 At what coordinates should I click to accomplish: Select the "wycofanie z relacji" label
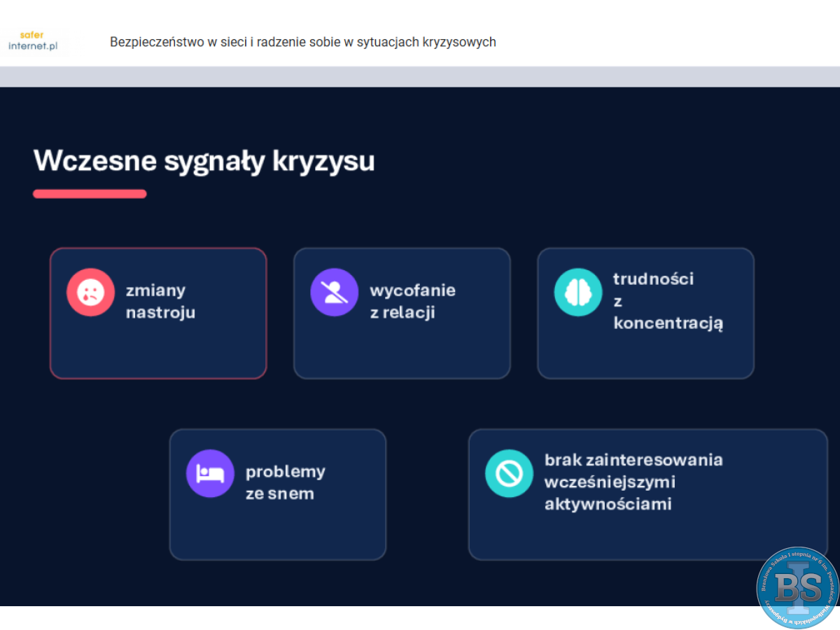coord(412,302)
